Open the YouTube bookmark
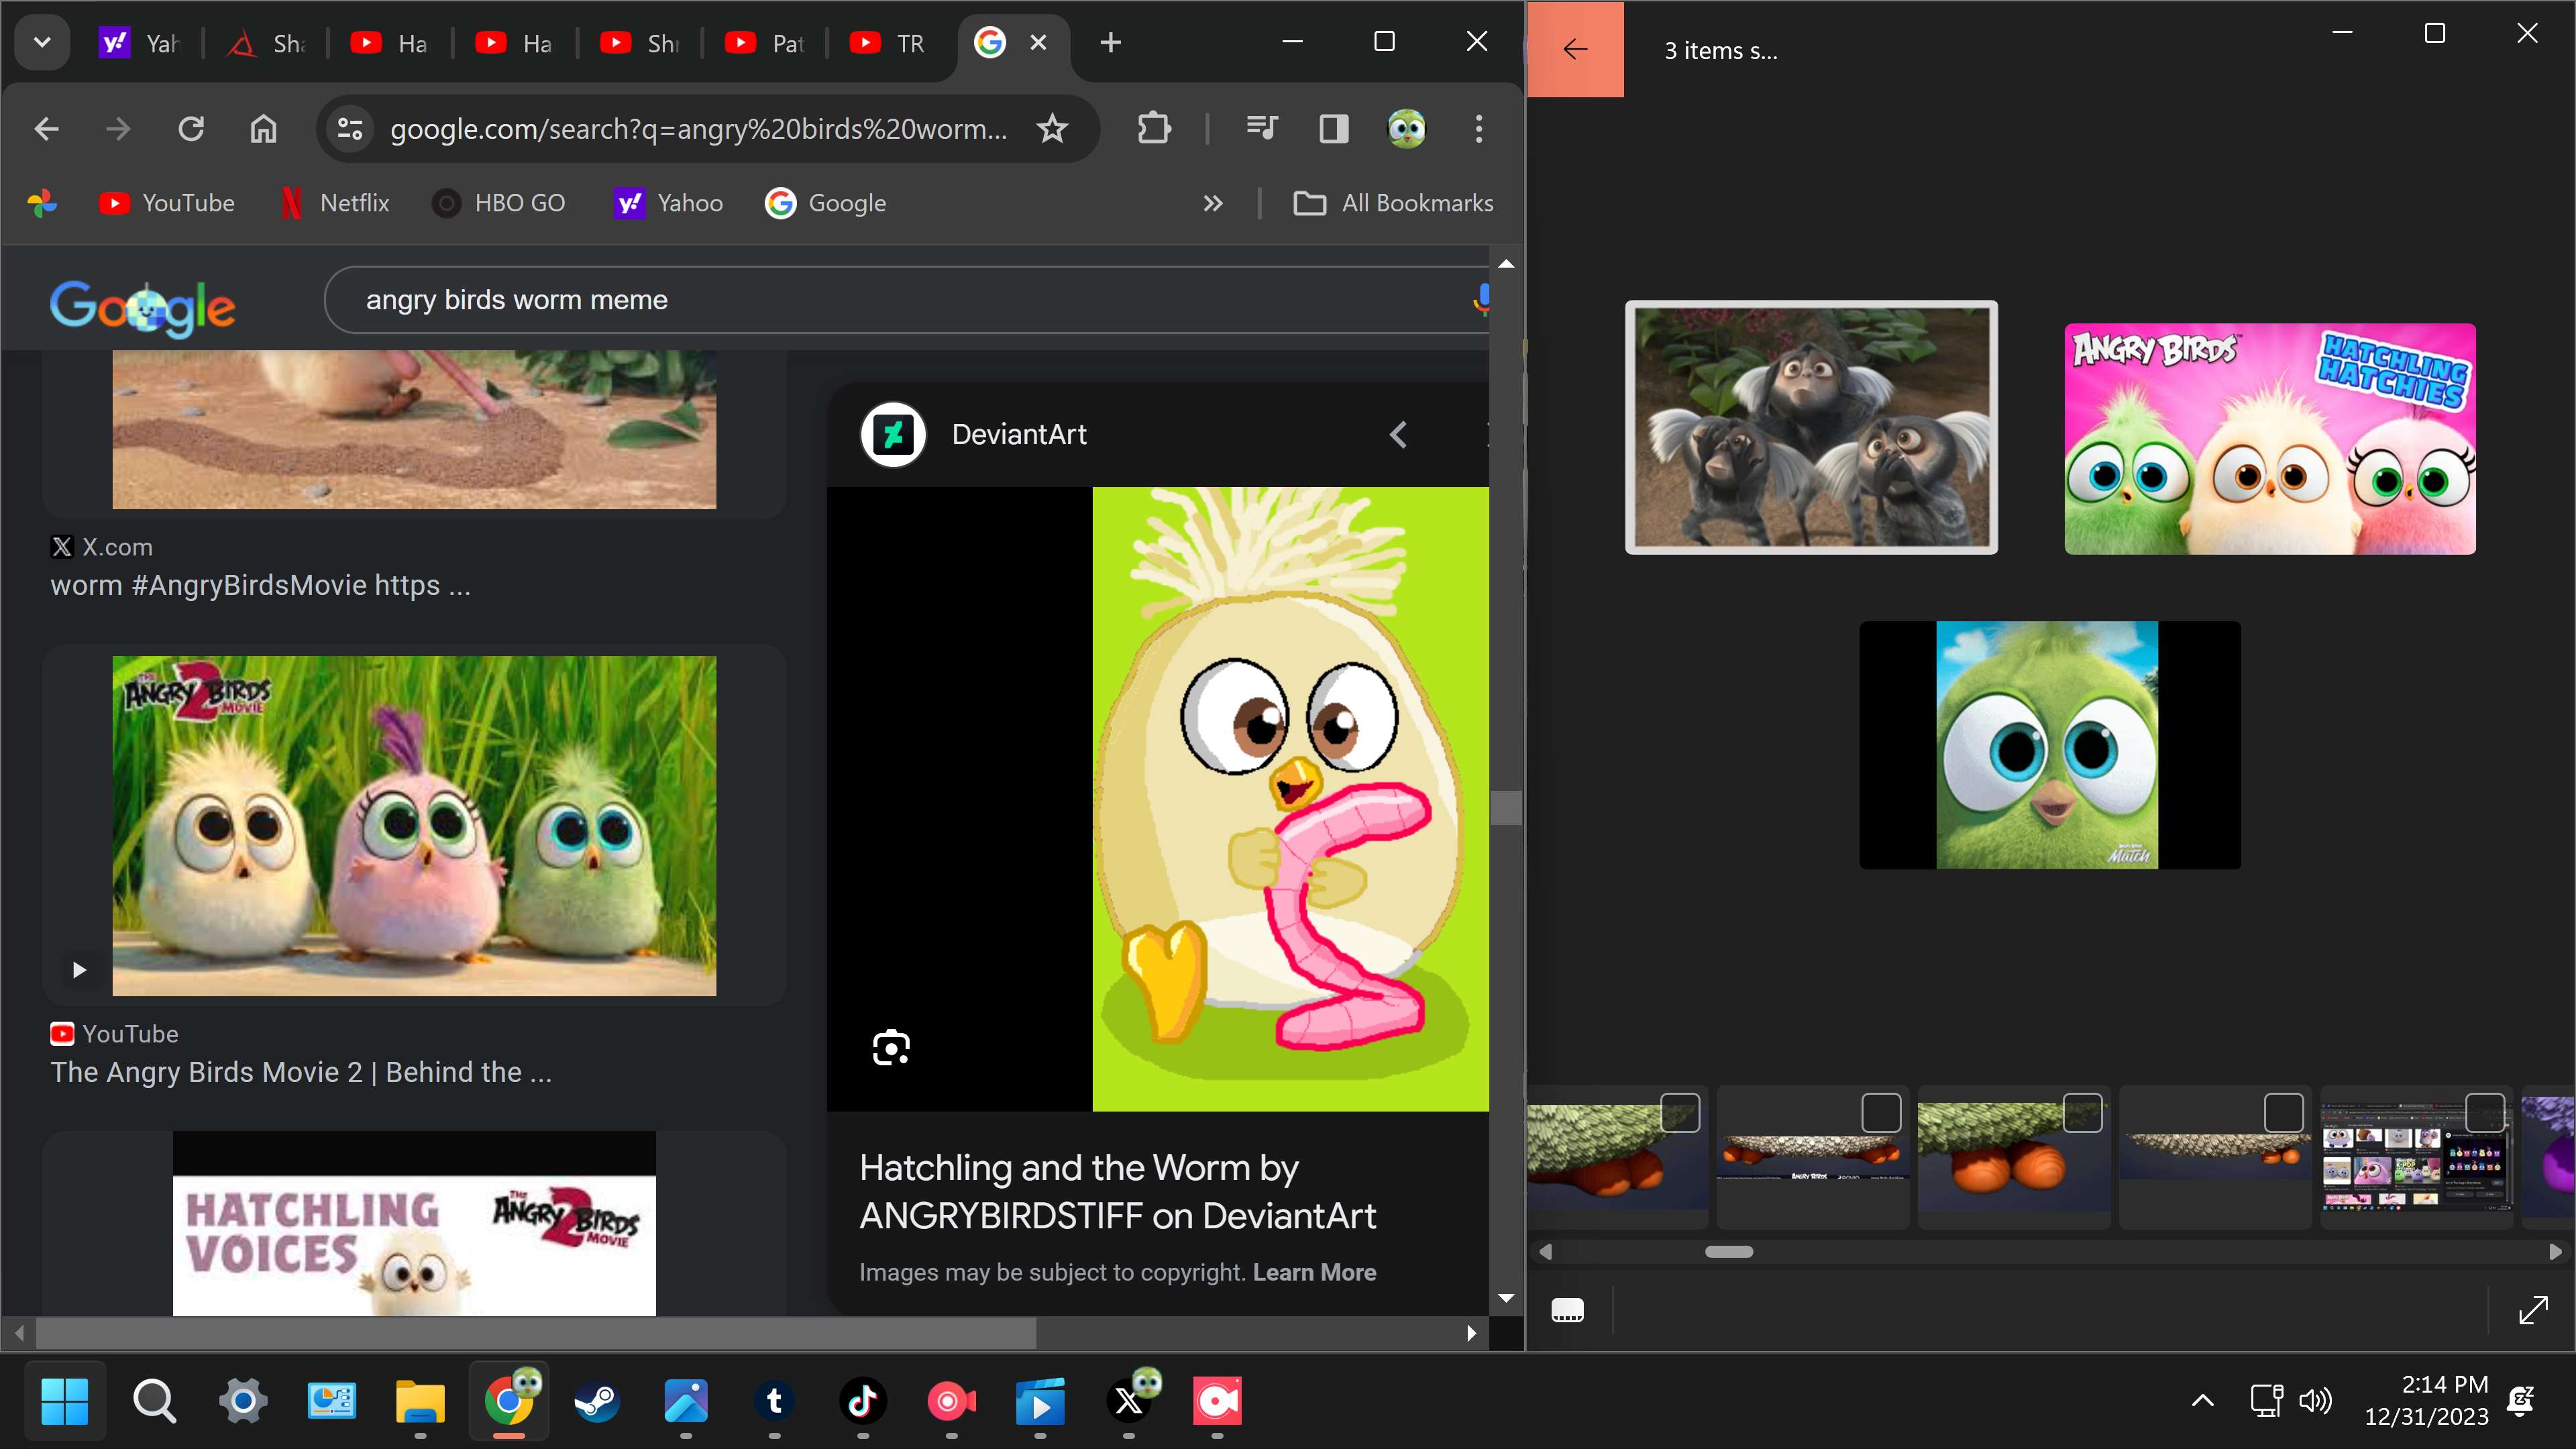 pyautogui.click(x=166, y=203)
